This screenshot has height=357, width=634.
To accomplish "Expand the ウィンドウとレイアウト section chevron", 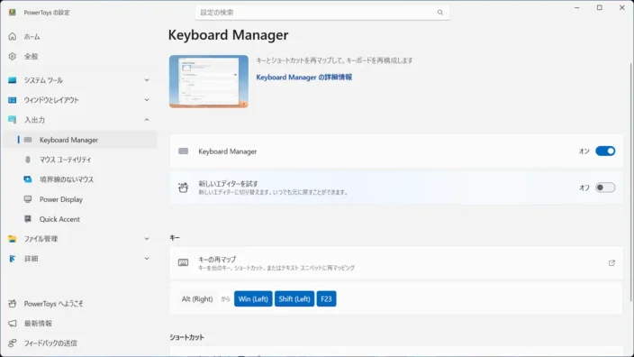I will pos(147,100).
